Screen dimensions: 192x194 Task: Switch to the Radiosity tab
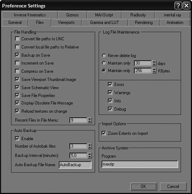tap(138, 15)
